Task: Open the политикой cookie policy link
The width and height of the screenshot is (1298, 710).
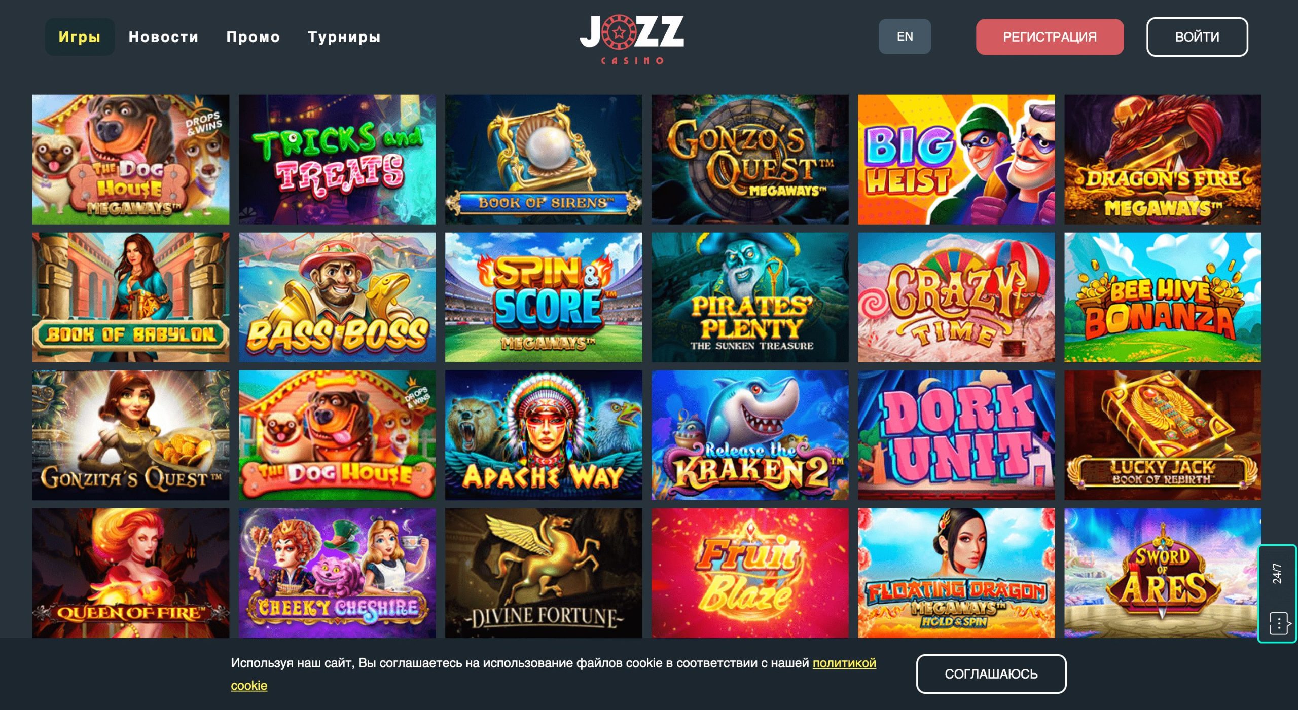Action: coord(844,663)
